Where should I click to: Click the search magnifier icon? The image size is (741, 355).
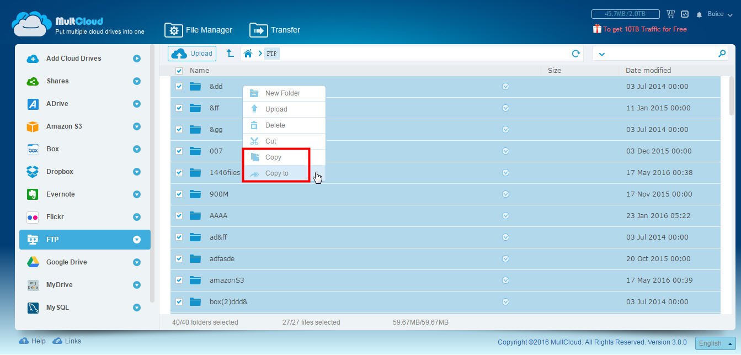(x=722, y=54)
